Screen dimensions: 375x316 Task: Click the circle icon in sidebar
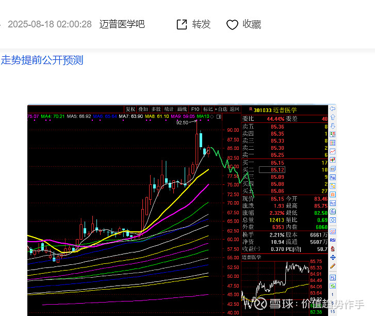(x=332, y=220)
